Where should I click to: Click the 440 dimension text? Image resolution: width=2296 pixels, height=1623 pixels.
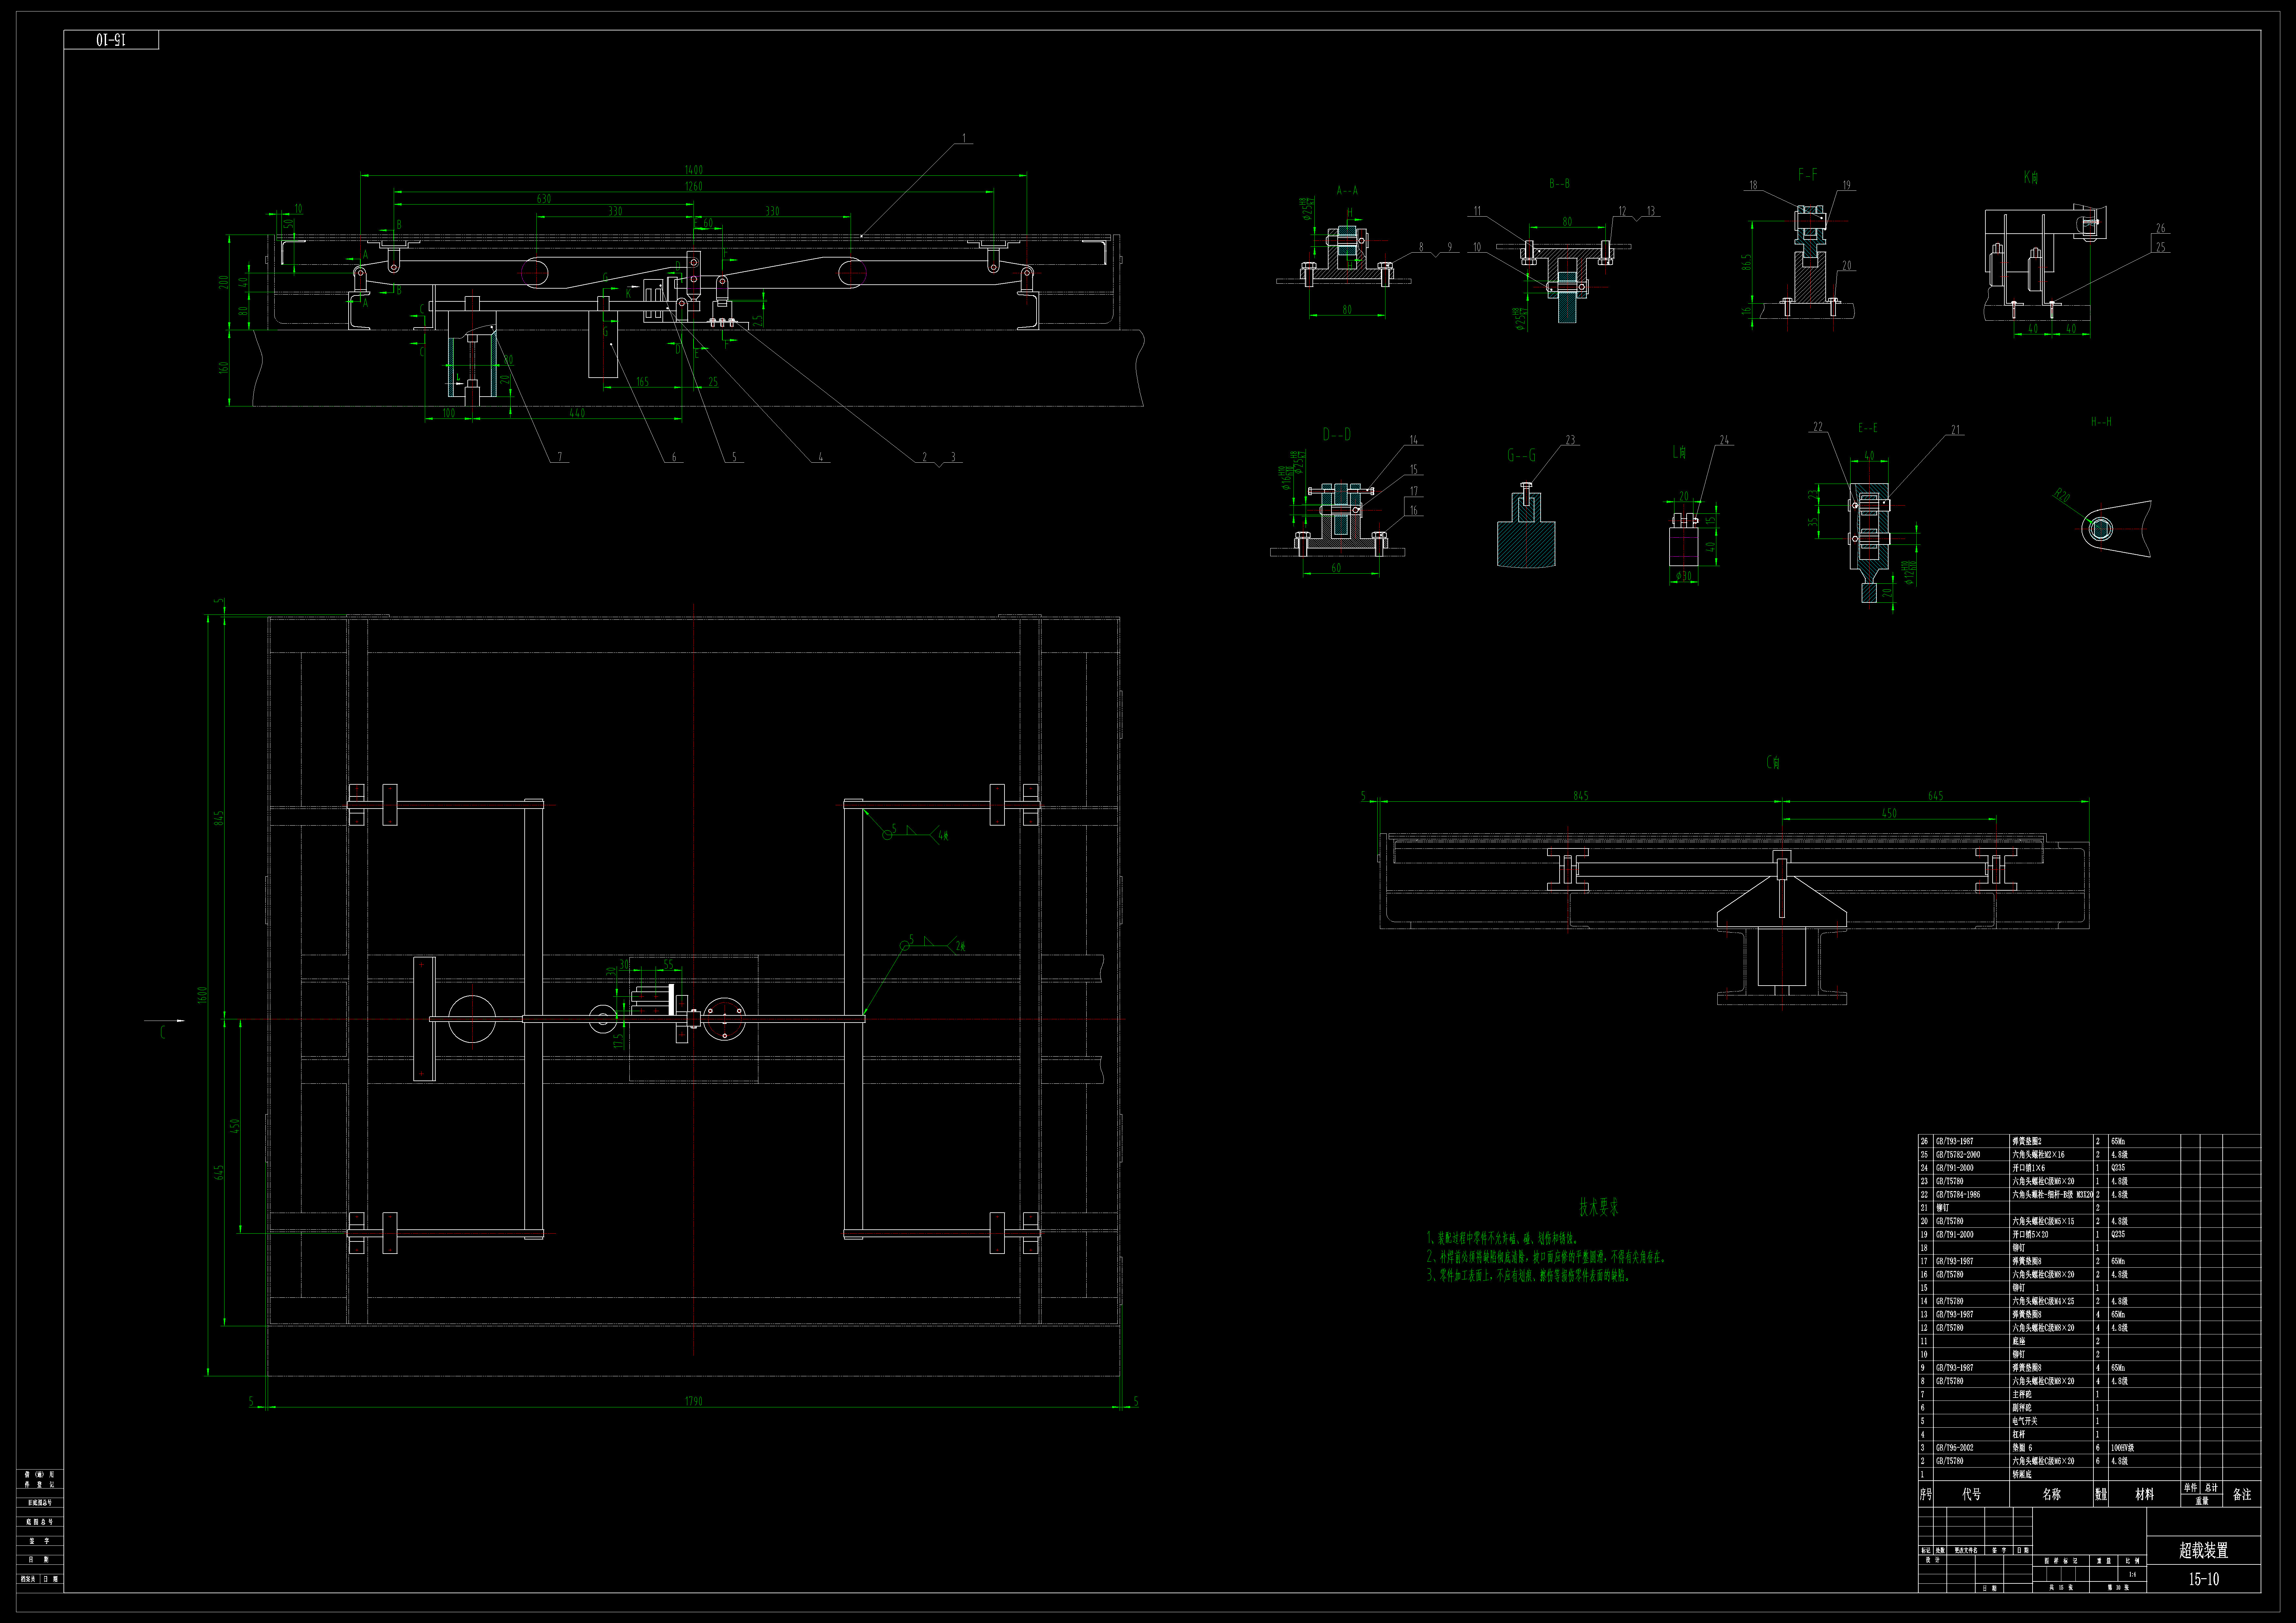point(577,413)
